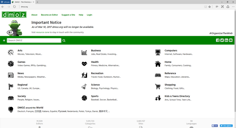Click the green mascot image
Image resolution: width=236 pixels, height=128 pixels.
tap(14, 28)
